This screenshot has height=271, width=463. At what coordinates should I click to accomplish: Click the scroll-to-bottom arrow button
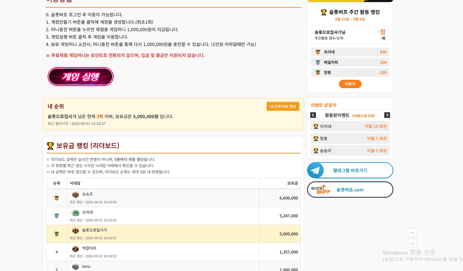[x=412, y=243]
